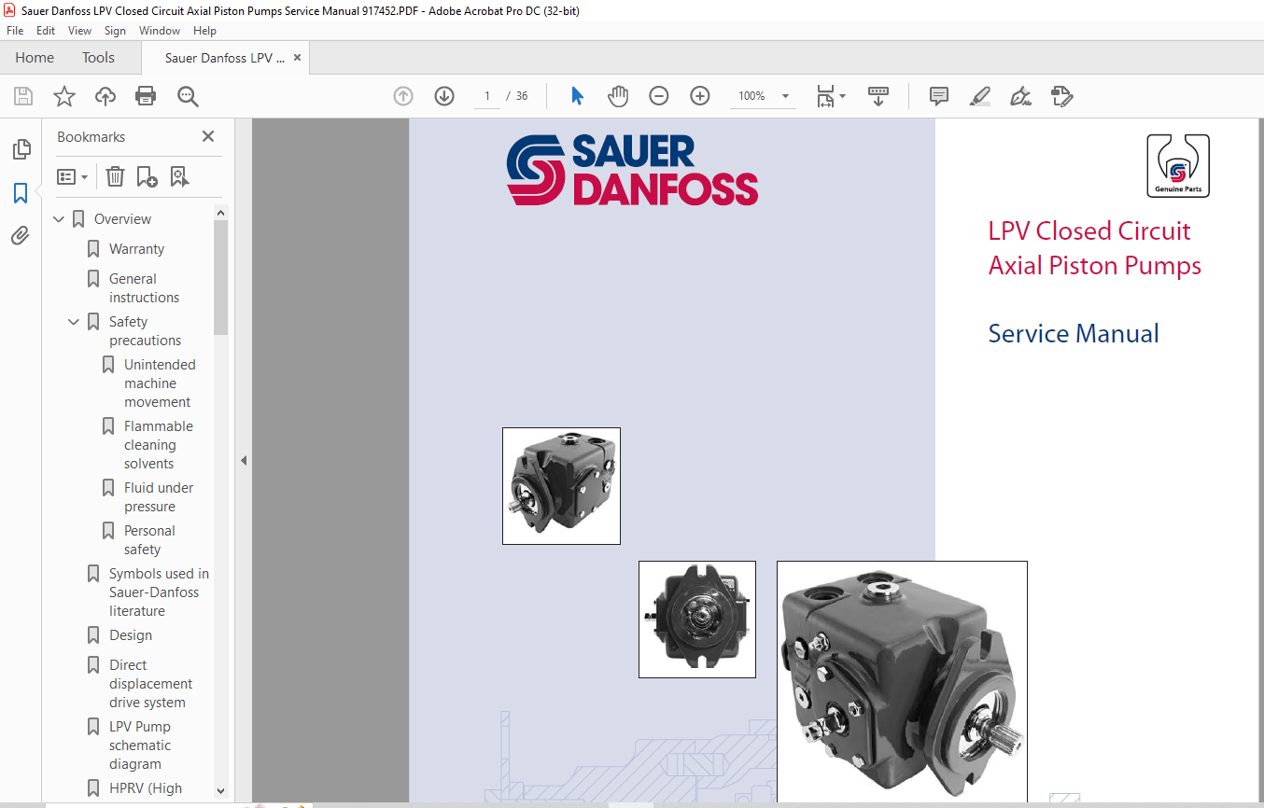This screenshot has height=808, width=1264.
Task: Click the page number input field
Action: point(486,96)
